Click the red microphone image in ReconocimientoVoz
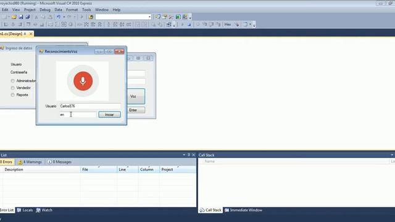 pos(83,81)
